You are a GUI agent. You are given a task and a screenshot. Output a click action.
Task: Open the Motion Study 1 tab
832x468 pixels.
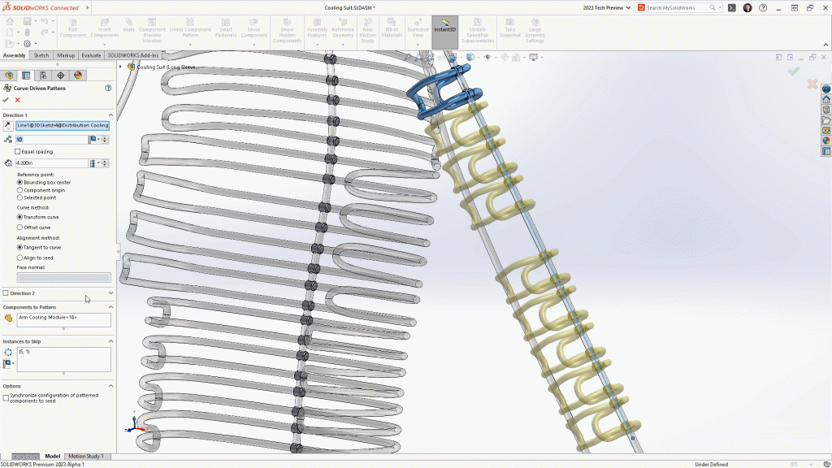[85, 457]
